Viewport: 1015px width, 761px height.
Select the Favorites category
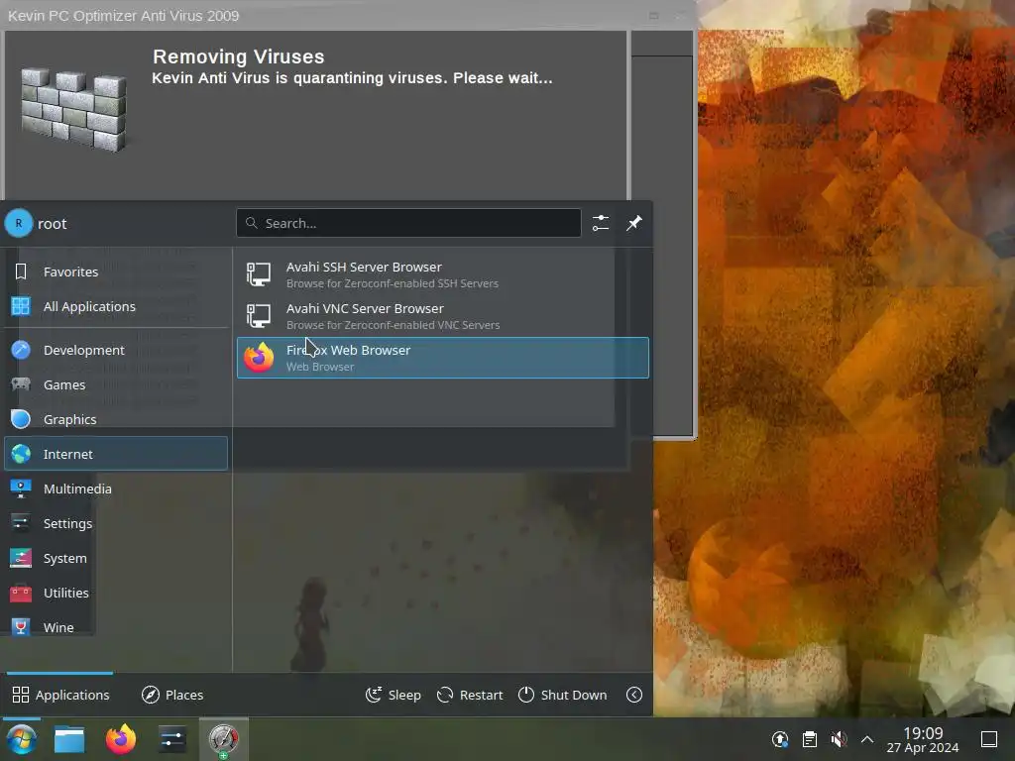117,272
